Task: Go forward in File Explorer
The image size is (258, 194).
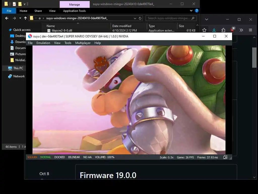Action: pos(14,18)
